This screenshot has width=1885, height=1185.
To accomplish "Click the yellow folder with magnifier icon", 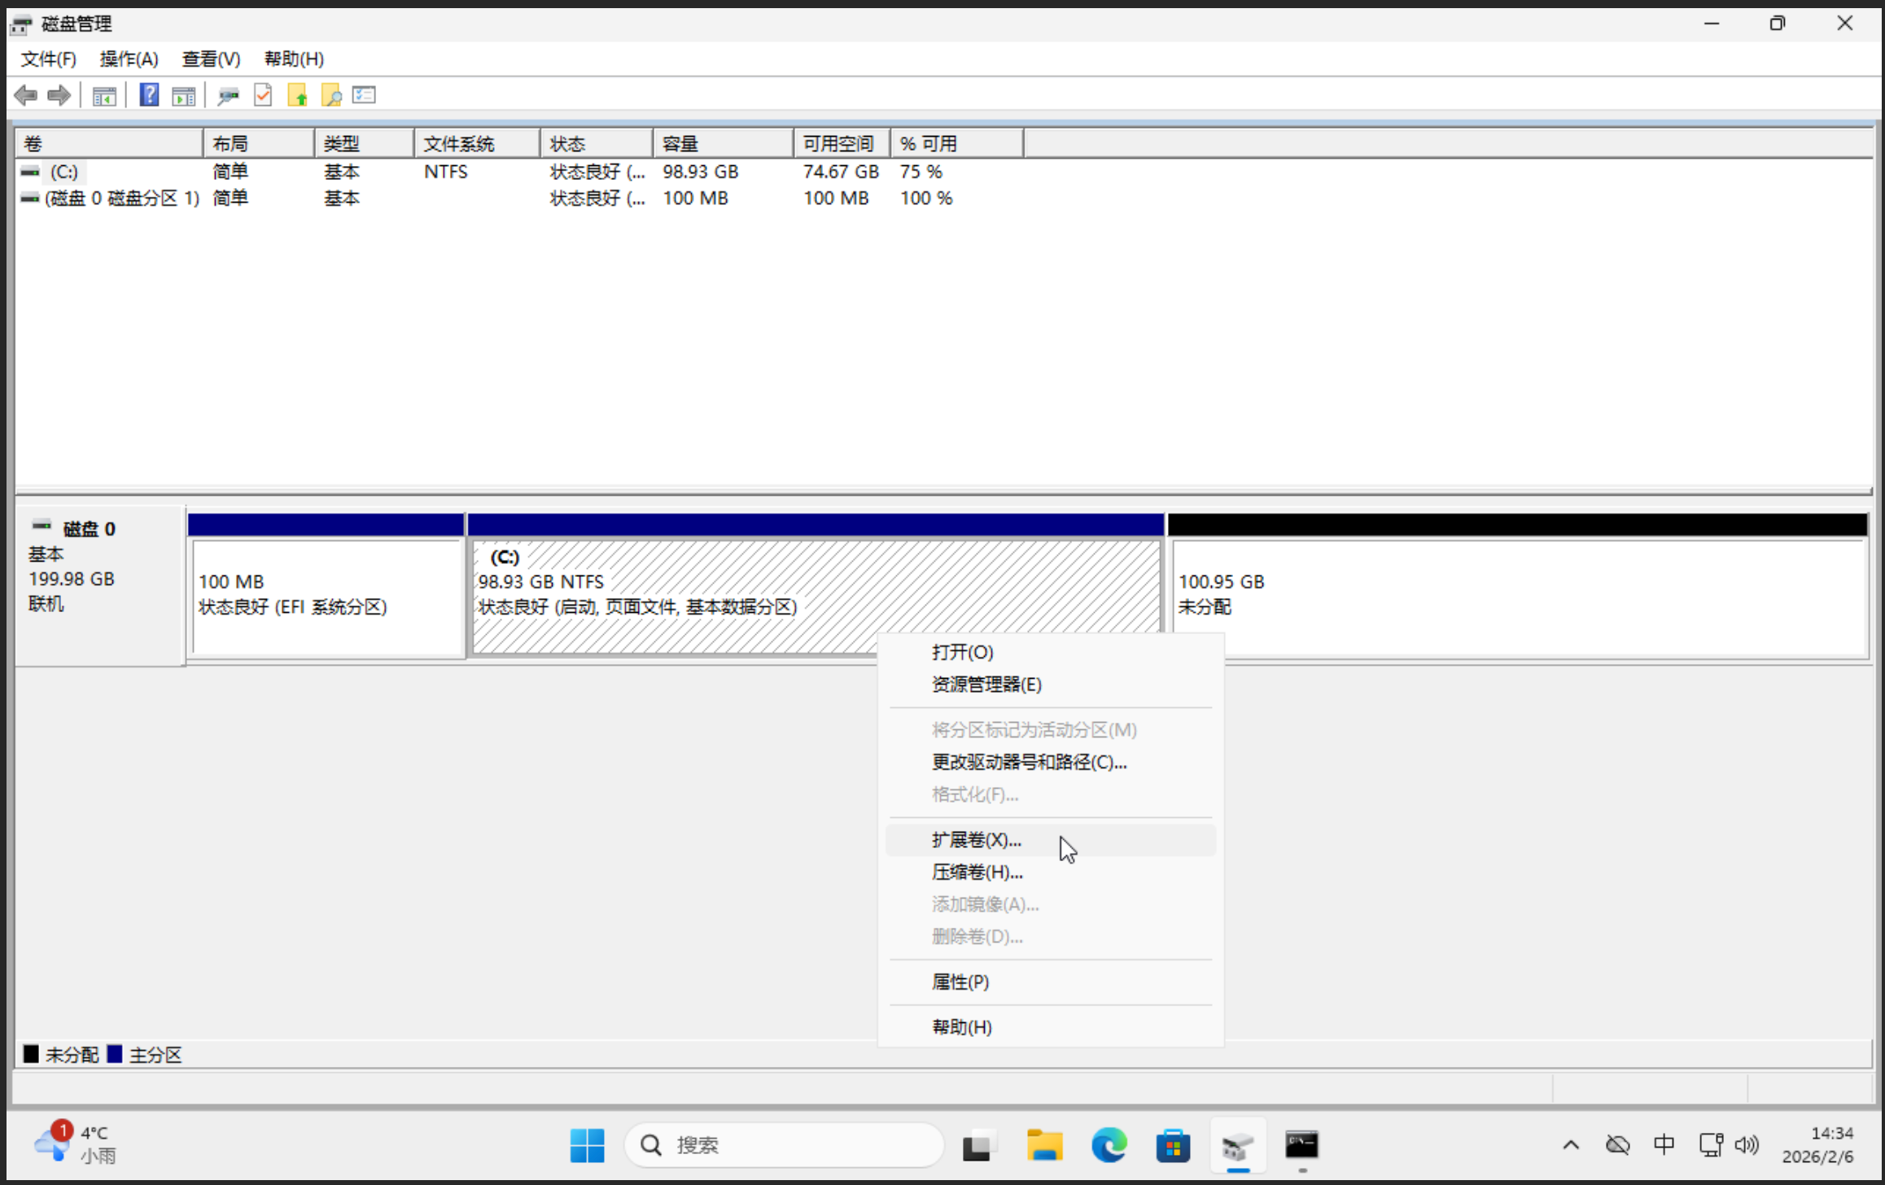I will pyautogui.click(x=331, y=96).
